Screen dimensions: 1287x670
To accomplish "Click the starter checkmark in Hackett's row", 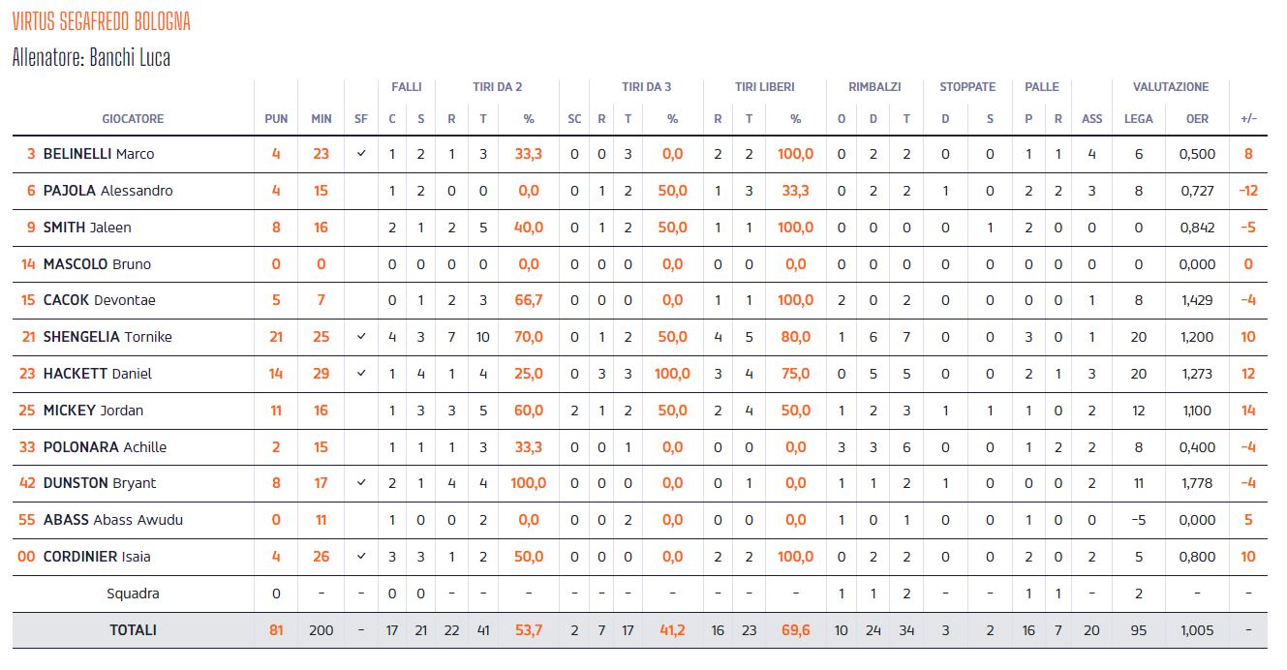I will [x=361, y=374].
